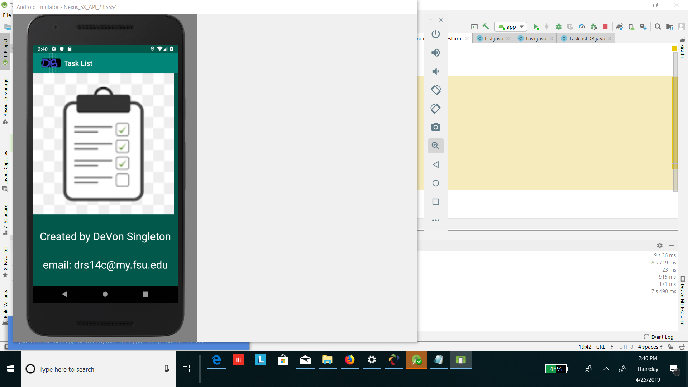Click the editor vertical scrollbar

(675, 122)
